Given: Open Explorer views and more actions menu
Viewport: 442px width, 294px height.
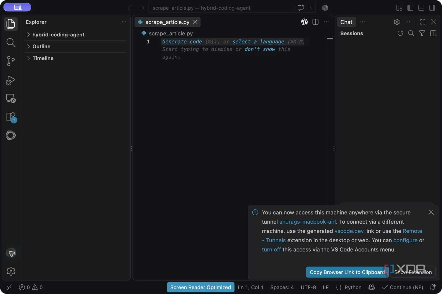Looking at the screenshot, I should point(124,22).
